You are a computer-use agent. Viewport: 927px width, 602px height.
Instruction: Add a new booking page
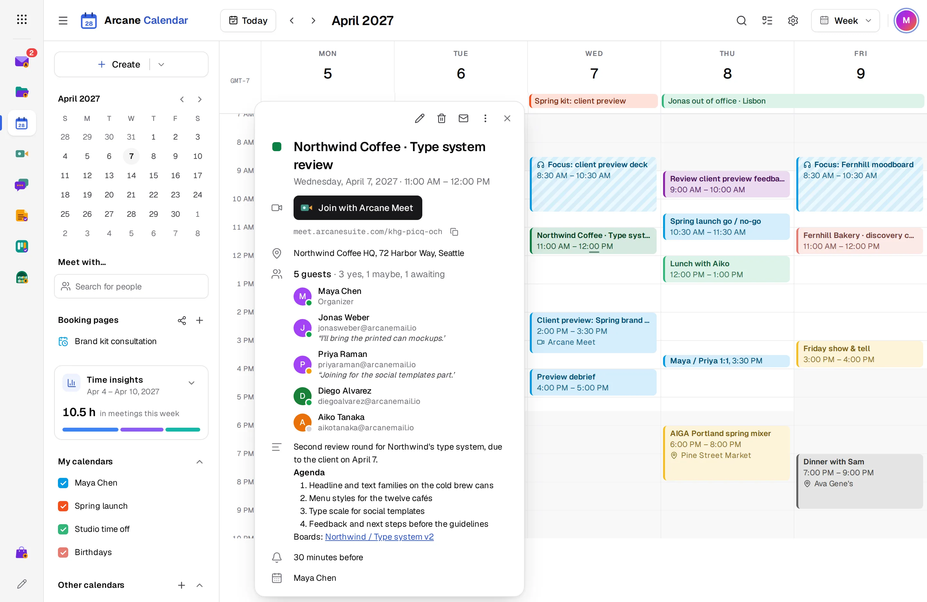pos(200,320)
